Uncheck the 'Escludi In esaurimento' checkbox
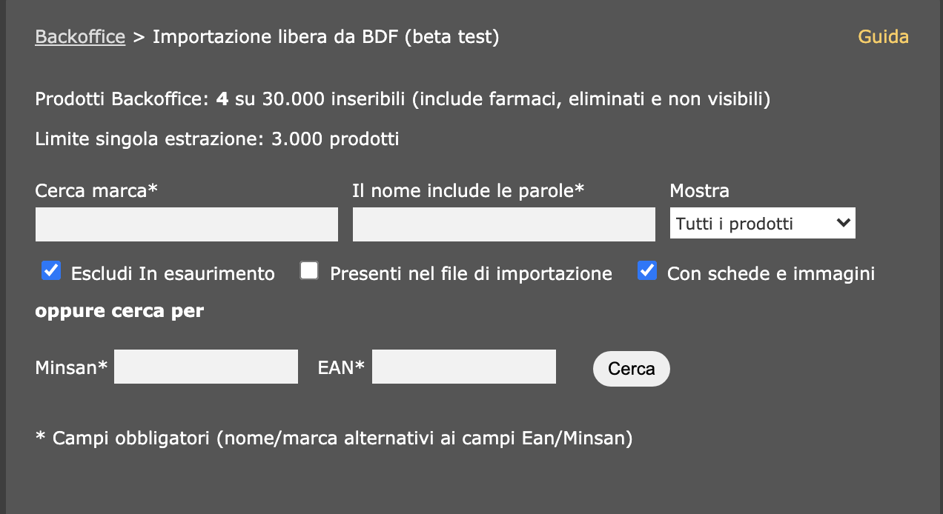The width and height of the screenshot is (943, 514). (51, 271)
